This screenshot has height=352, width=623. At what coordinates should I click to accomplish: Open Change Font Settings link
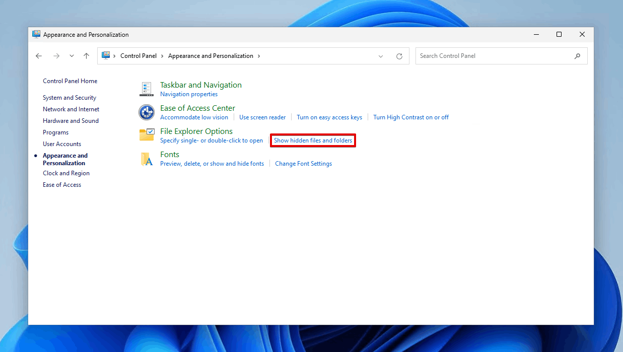[303, 164]
